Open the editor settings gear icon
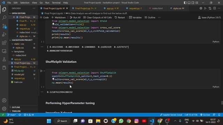The width and height of the screenshot is (223, 125). pyautogui.click(x=201, y=8)
